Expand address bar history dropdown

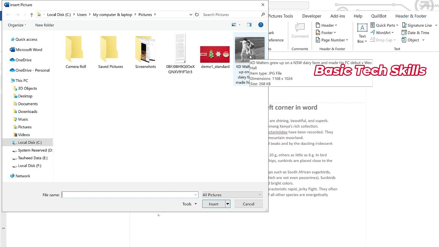click(191, 15)
